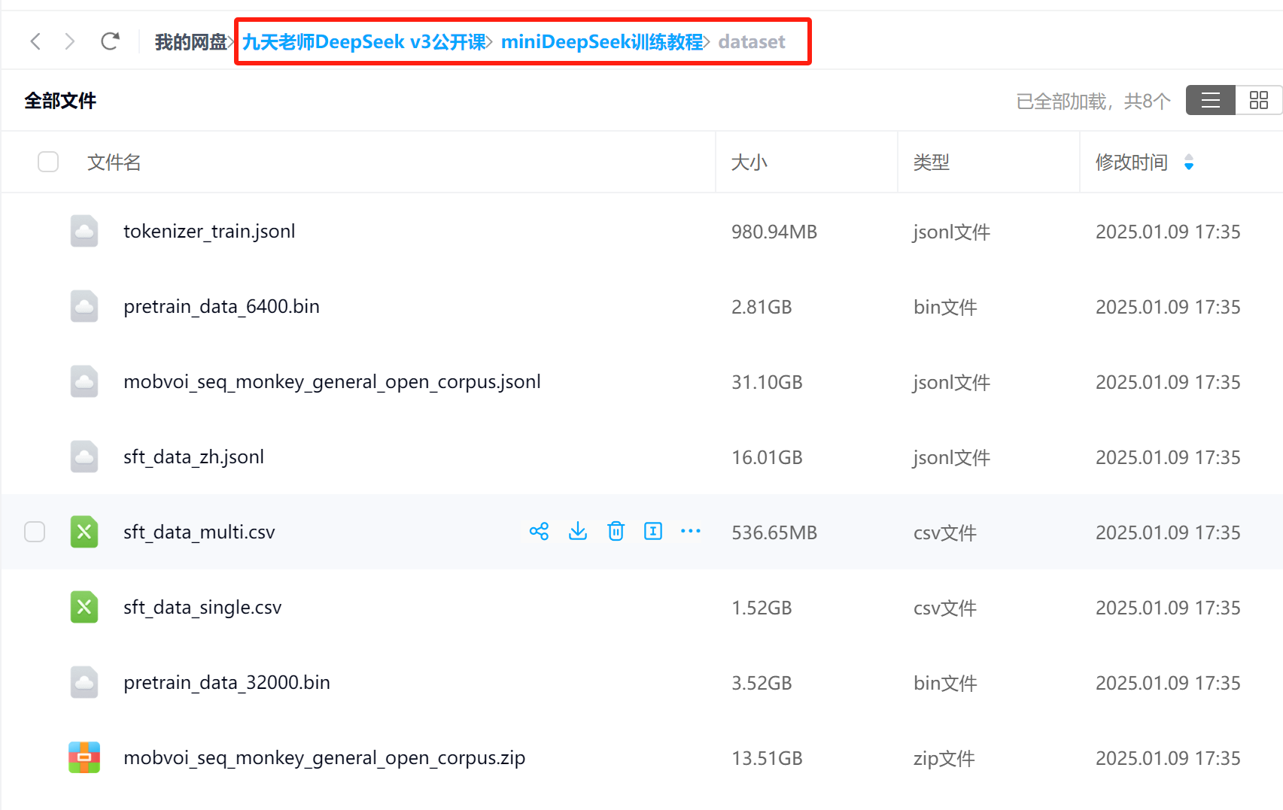Viewport: 1283px width, 810px height.
Task: Click the 31.10GB size cell
Action: click(x=767, y=382)
